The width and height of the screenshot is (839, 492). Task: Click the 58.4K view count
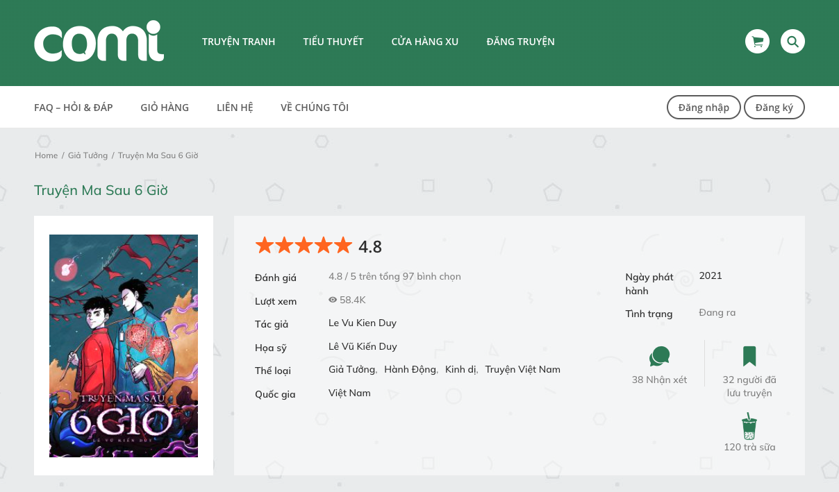(x=353, y=300)
